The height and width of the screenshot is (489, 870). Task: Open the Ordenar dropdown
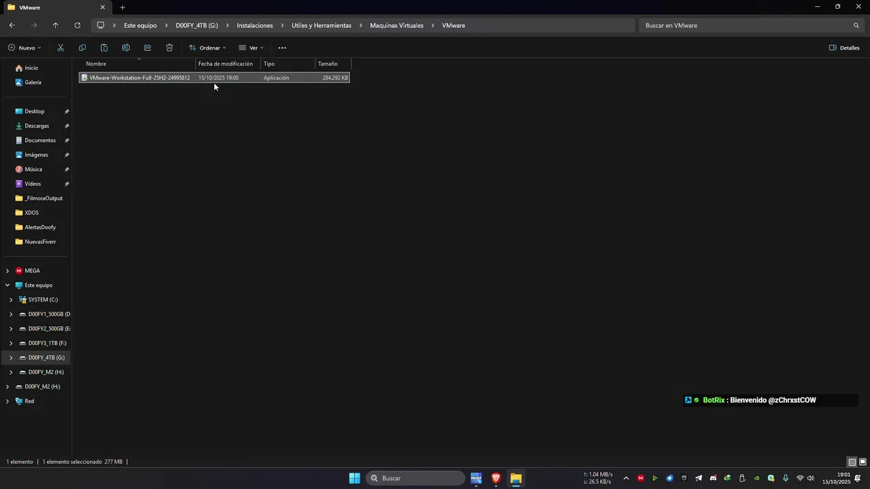coord(207,48)
